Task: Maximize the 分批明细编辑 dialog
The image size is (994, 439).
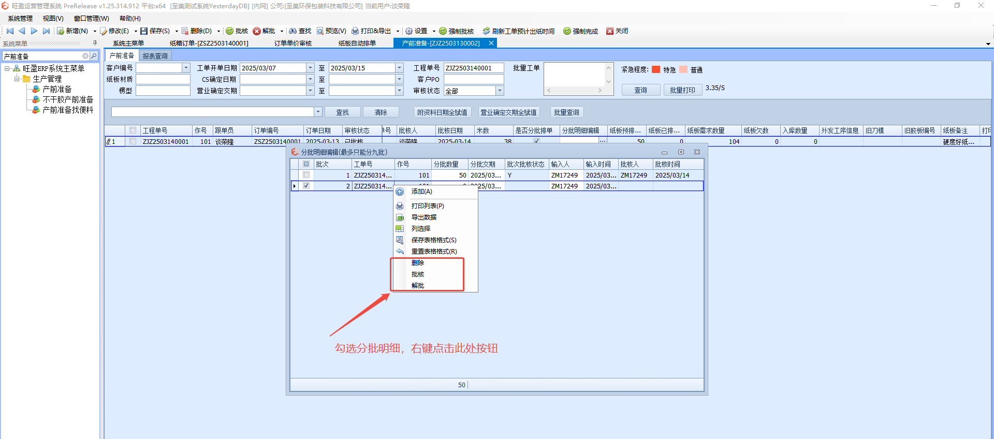Action: coord(681,152)
